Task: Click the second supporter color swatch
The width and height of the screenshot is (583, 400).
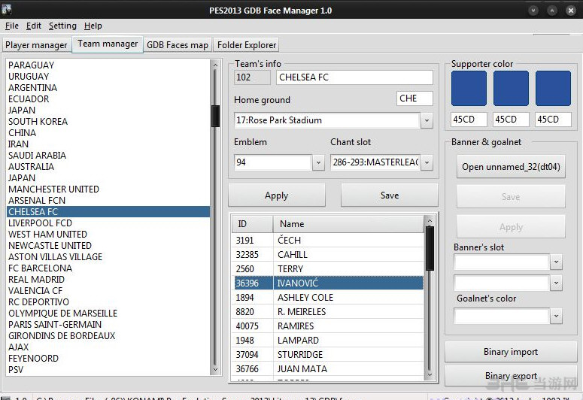Action: (x=511, y=89)
